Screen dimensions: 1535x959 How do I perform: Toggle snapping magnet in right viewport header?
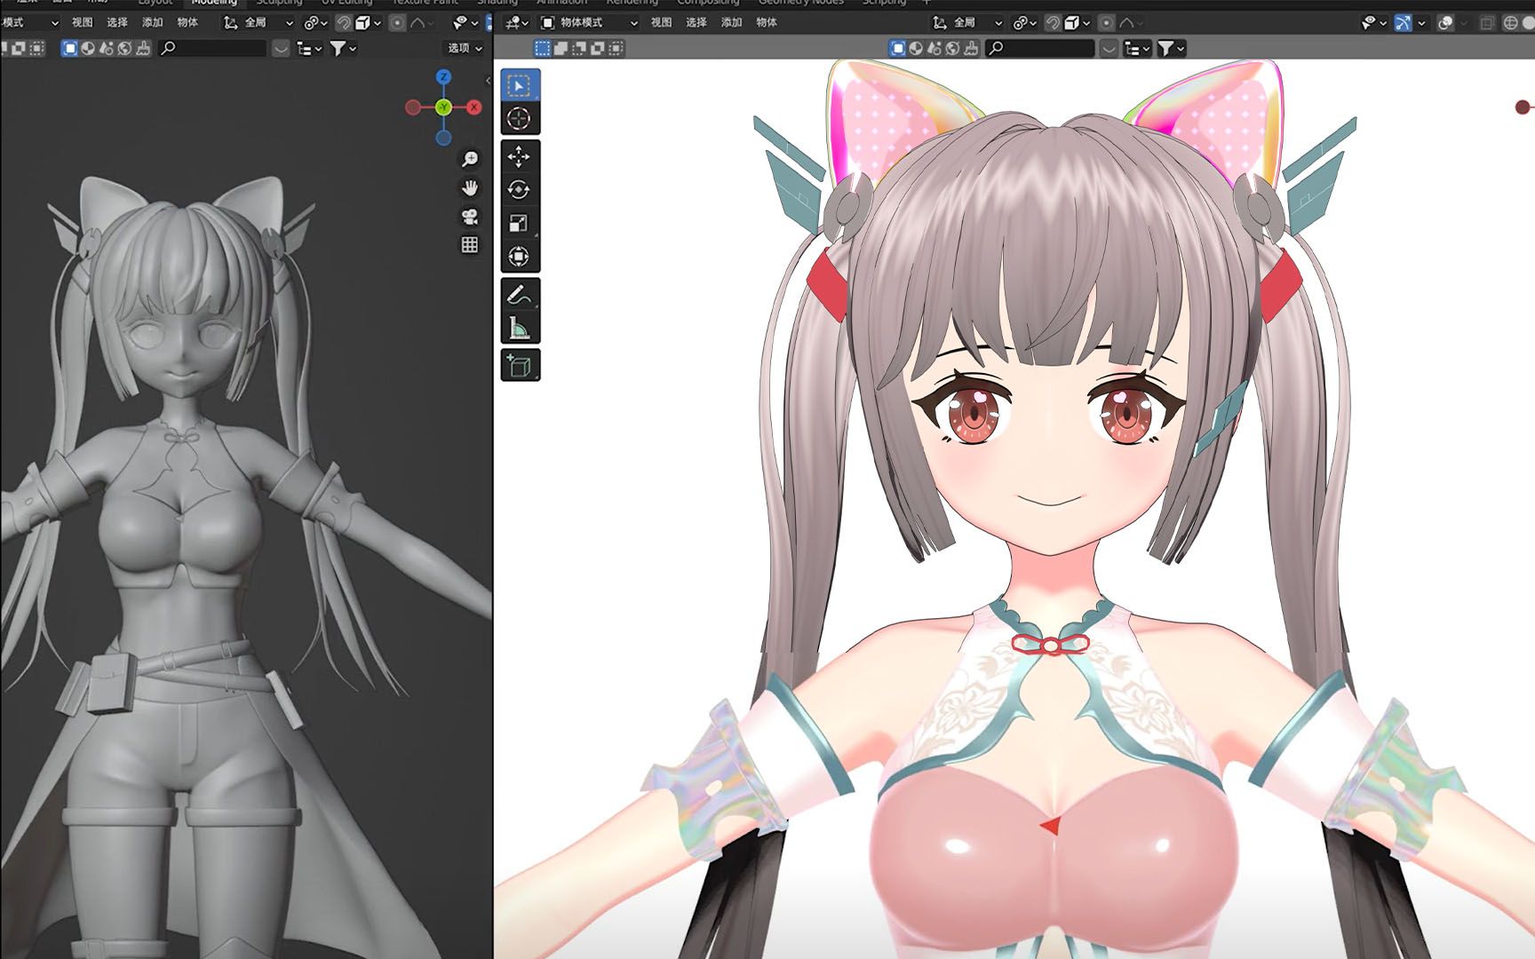point(1053,22)
